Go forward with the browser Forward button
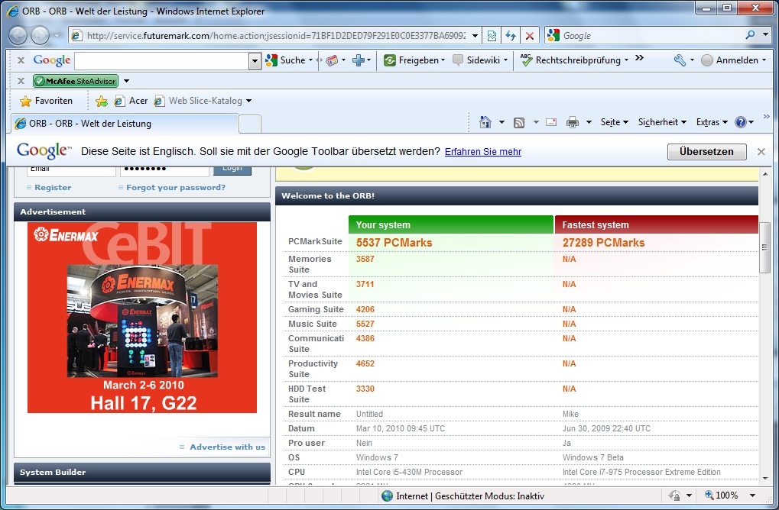Image resolution: width=779 pixels, height=510 pixels. tap(41, 35)
